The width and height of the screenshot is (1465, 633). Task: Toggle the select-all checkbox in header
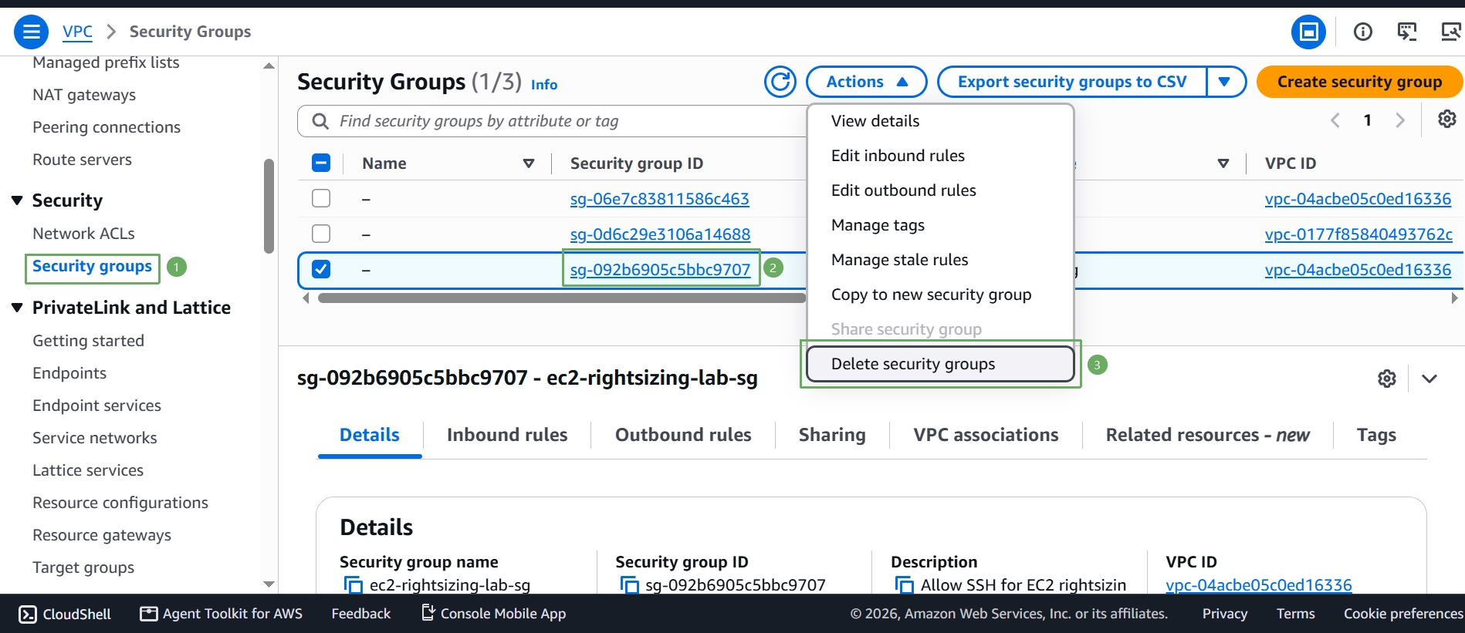click(321, 163)
